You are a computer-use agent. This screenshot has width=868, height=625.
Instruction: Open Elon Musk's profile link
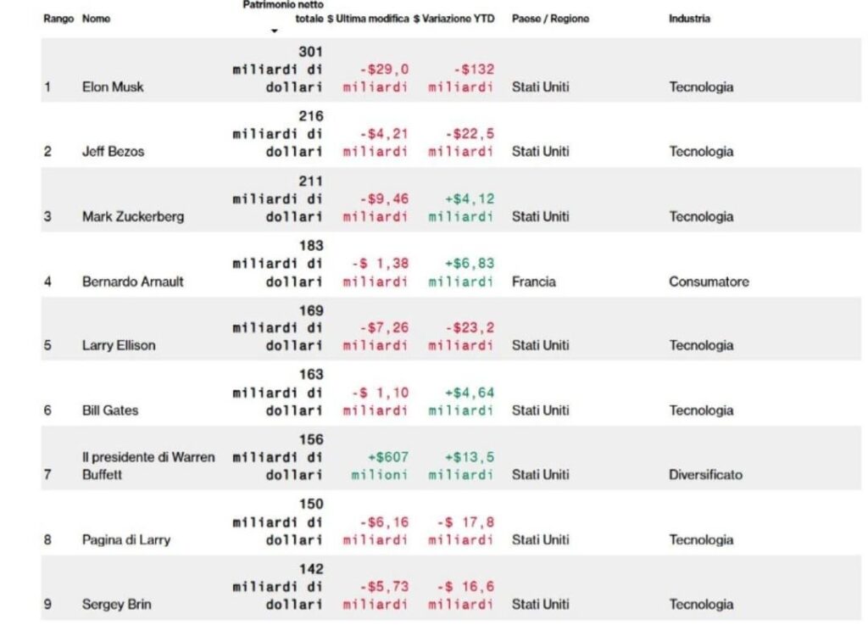pos(113,86)
